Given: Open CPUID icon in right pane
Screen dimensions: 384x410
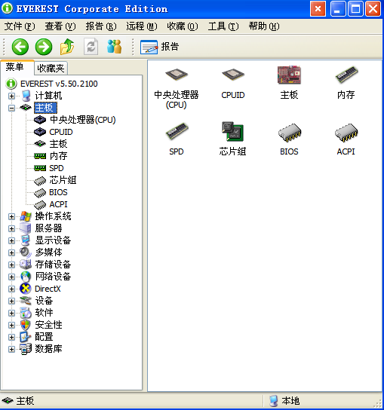Looking at the screenshot, I should [x=233, y=84].
